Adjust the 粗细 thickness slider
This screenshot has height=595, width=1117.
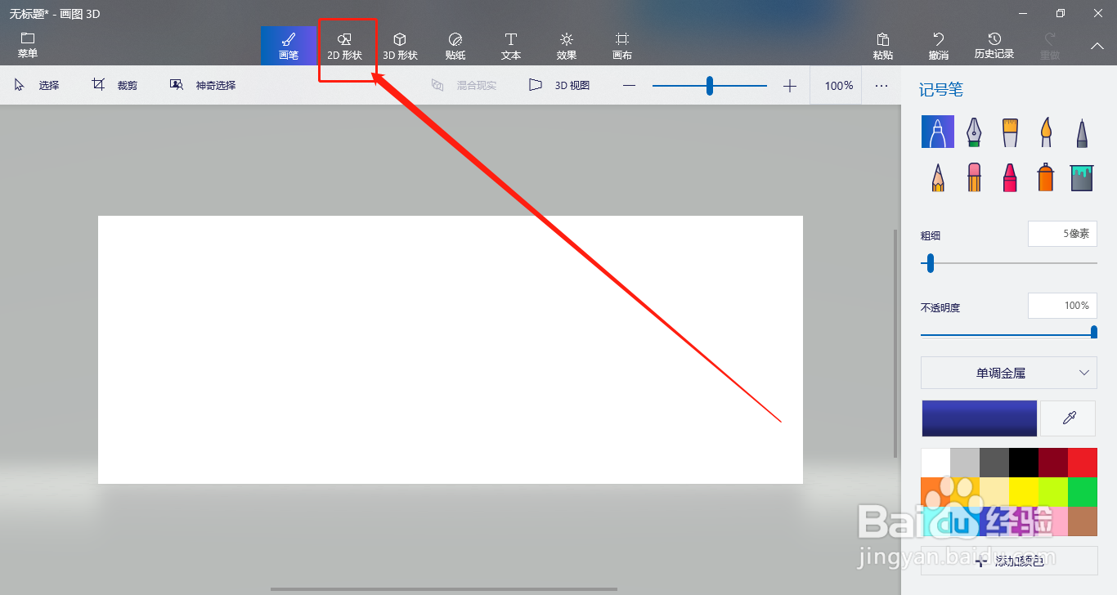tap(1009, 263)
